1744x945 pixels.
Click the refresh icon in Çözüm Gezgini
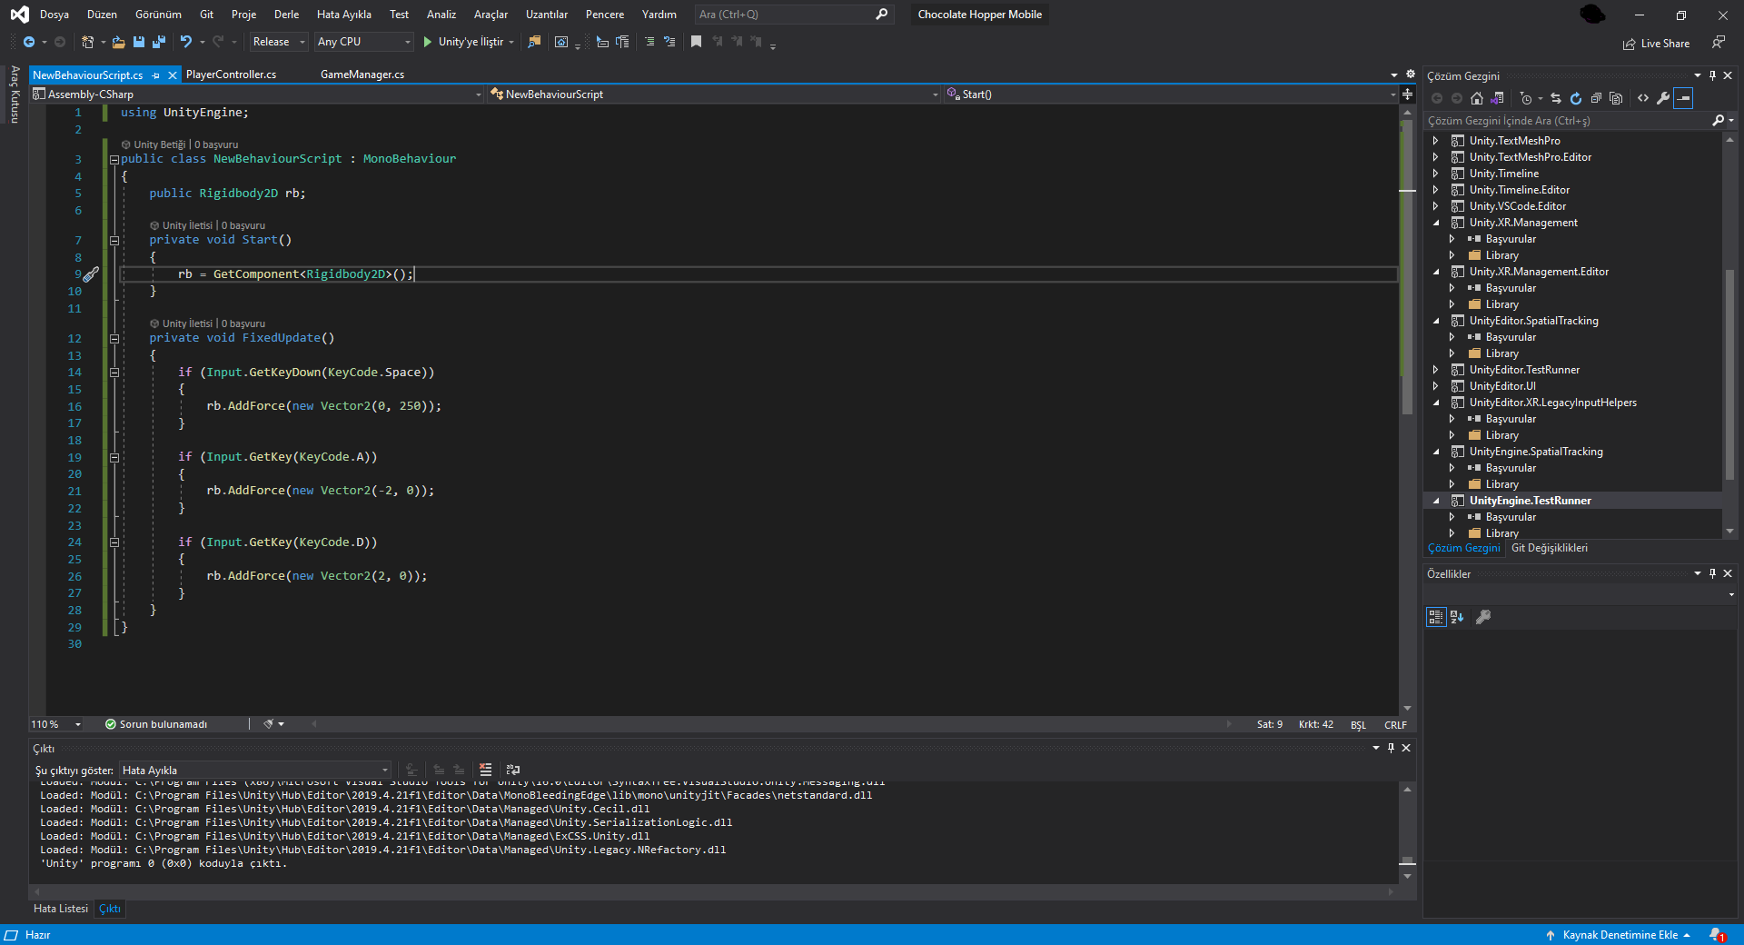tap(1576, 98)
